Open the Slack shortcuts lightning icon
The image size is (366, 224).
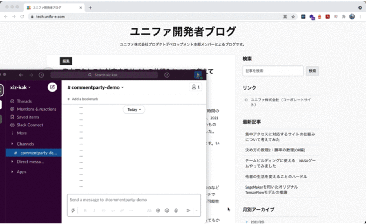click(x=73, y=211)
